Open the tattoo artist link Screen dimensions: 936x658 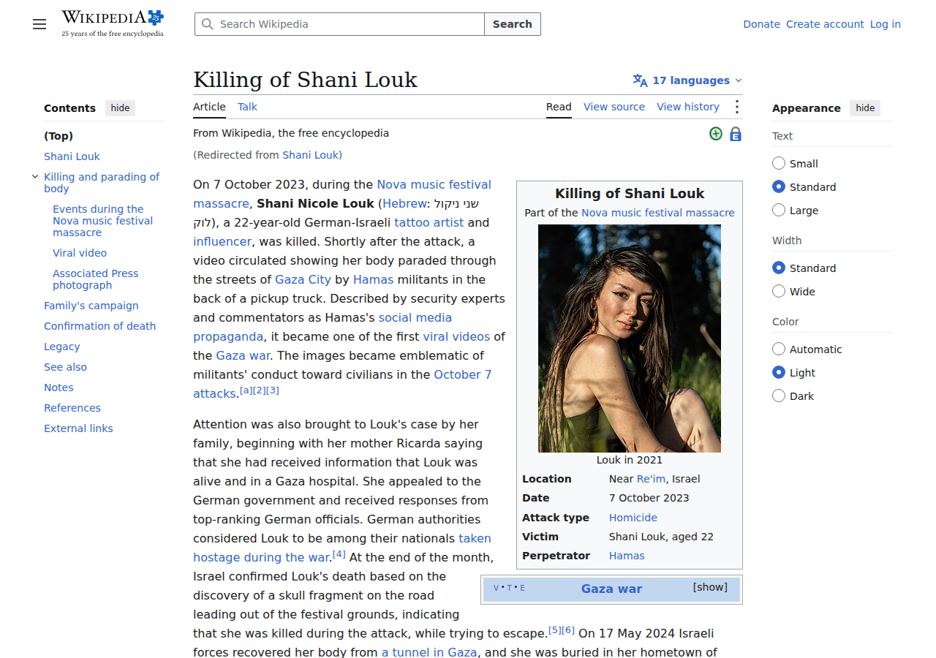[x=429, y=222]
